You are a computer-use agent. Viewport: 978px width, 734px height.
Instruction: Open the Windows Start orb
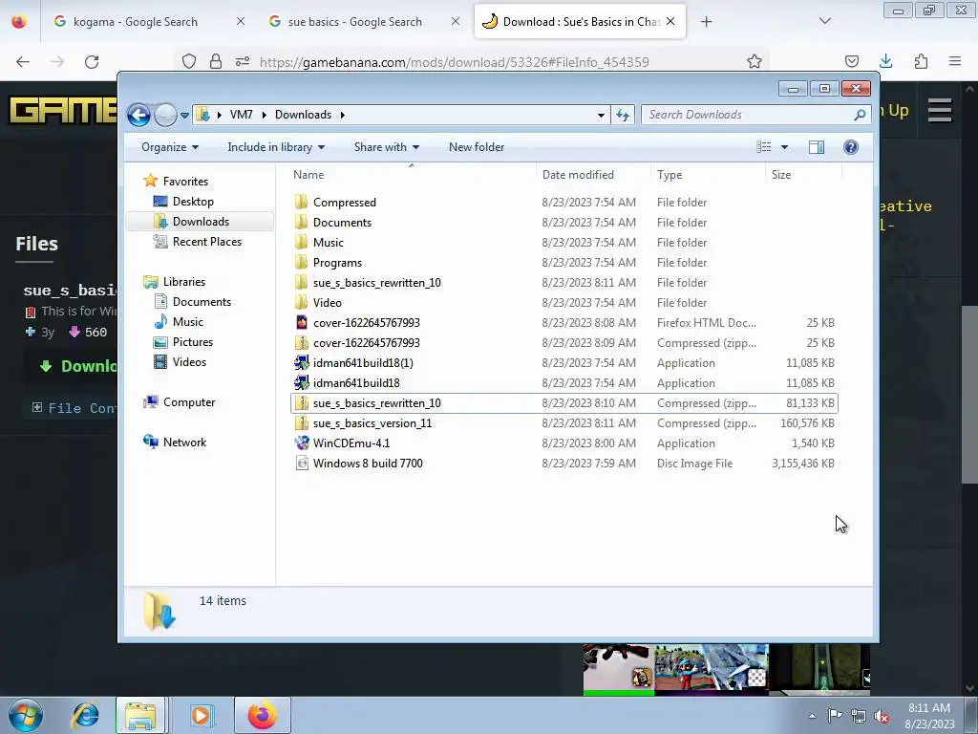(25, 715)
